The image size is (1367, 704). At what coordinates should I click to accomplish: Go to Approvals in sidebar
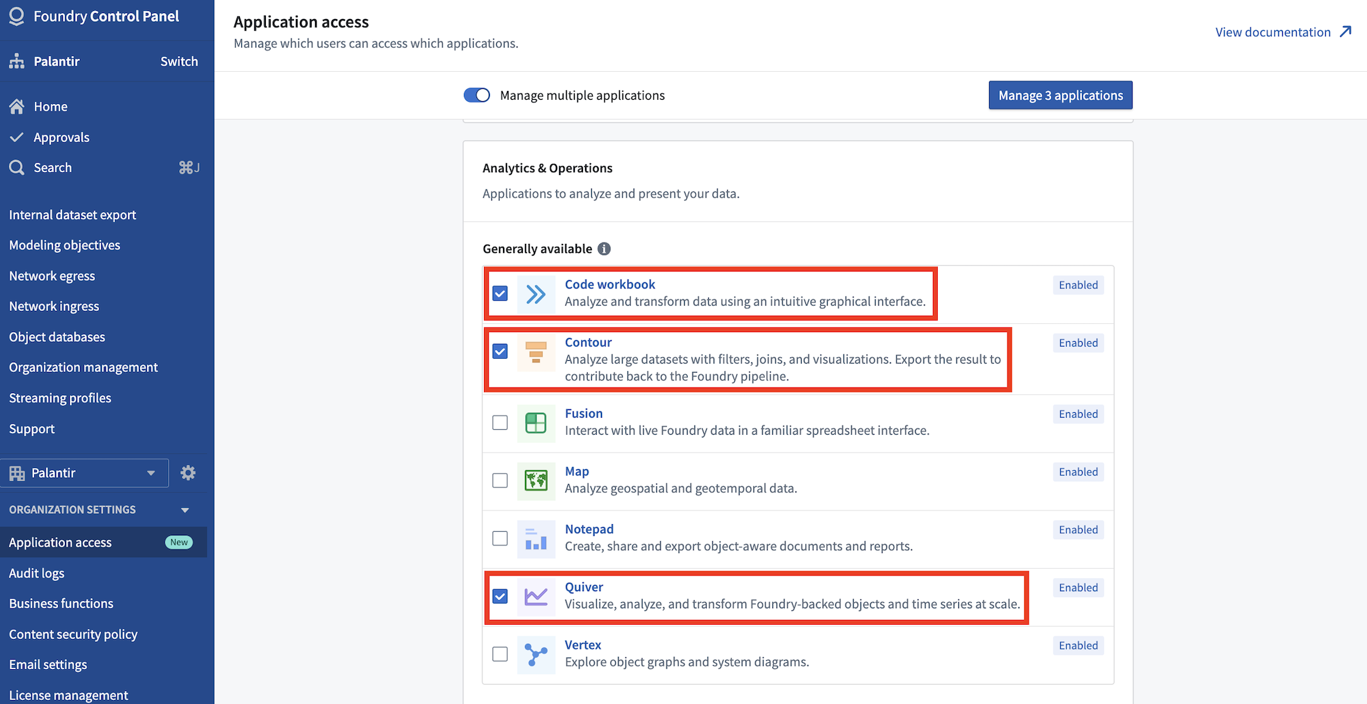click(x=62, y=137)
